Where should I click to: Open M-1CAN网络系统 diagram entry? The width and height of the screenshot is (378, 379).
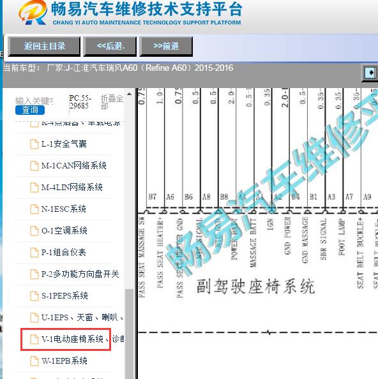coord(74,165)
